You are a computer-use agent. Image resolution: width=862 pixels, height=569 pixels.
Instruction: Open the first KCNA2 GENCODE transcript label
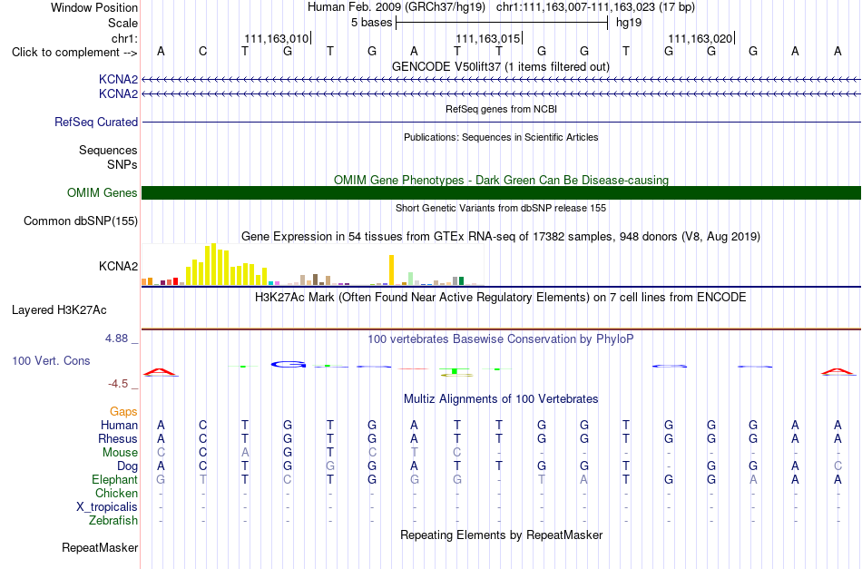pyautogui.click(x=118, y=79)
